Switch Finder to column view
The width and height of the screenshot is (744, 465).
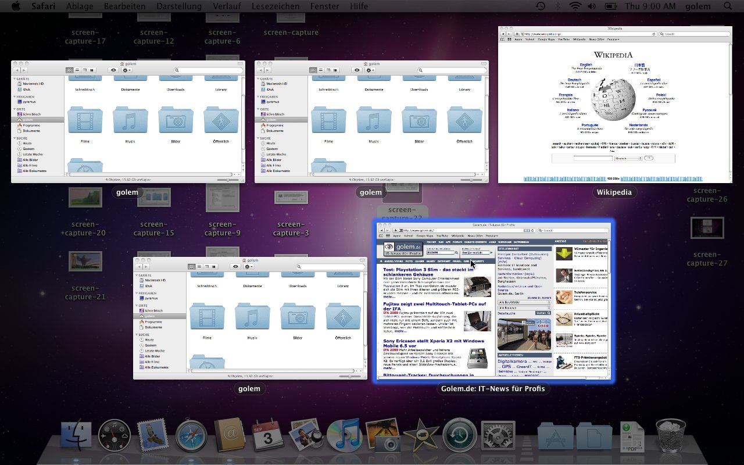coord(207,267)
